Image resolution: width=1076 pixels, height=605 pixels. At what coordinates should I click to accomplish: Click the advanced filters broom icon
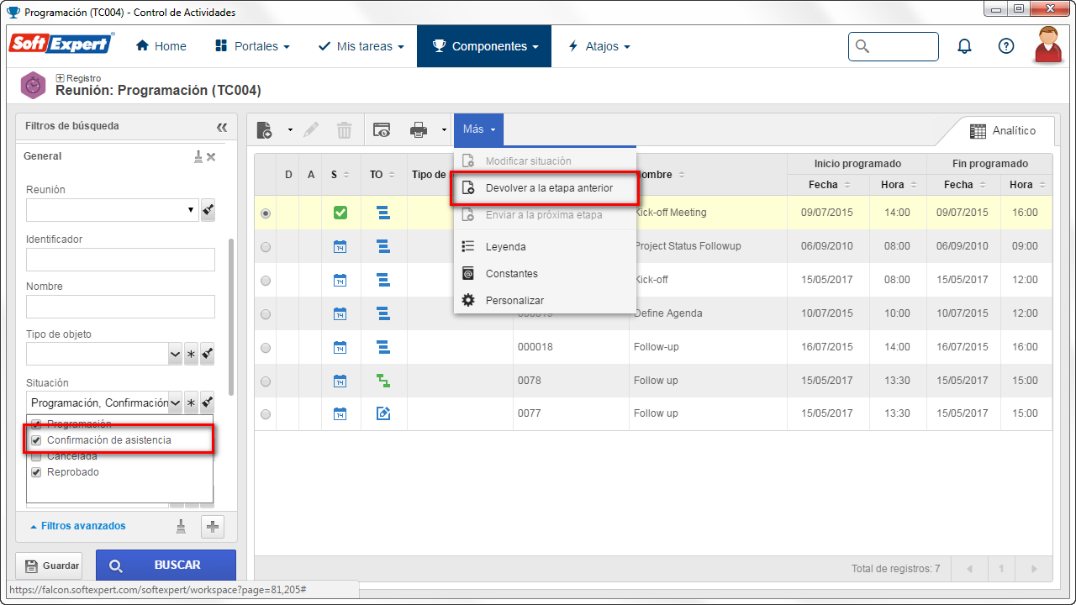(x=181, y=526)
